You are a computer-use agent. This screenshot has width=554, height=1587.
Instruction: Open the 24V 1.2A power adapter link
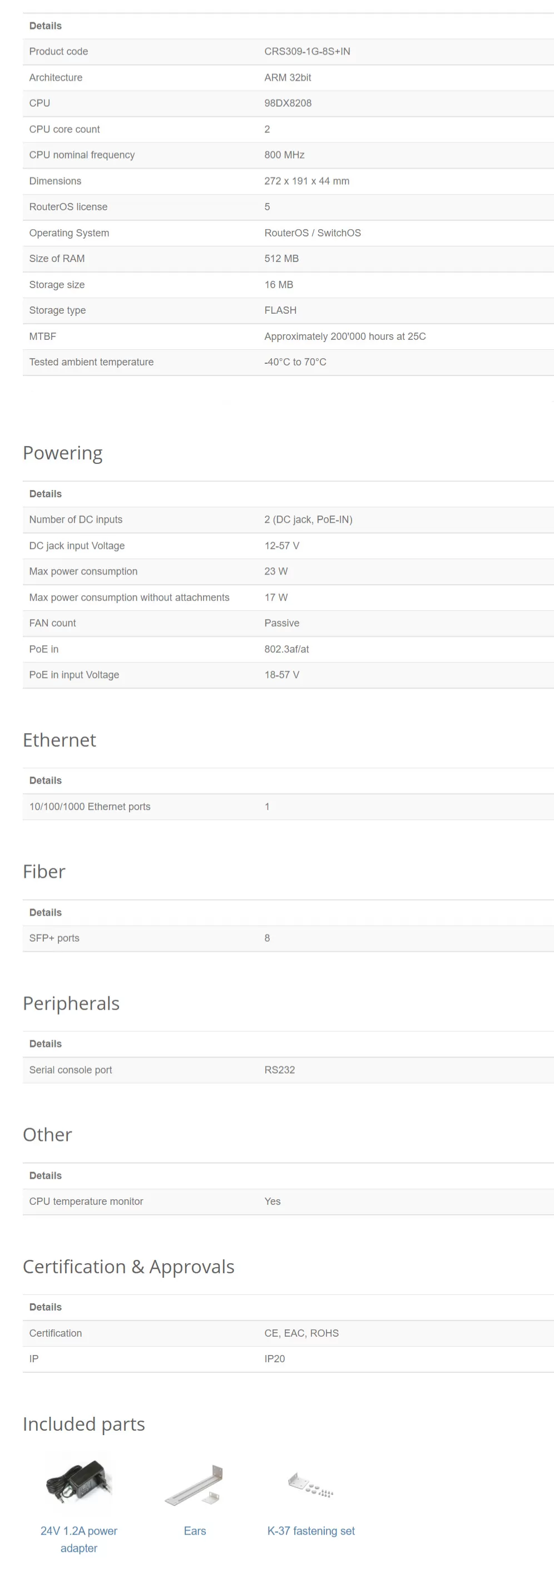coord(79,1539)
